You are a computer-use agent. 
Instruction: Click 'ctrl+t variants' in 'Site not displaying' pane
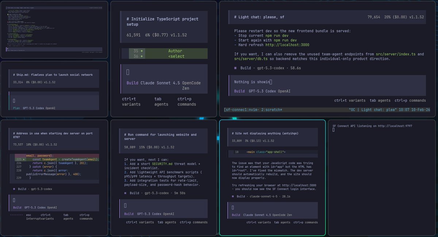tap(259, 222)
